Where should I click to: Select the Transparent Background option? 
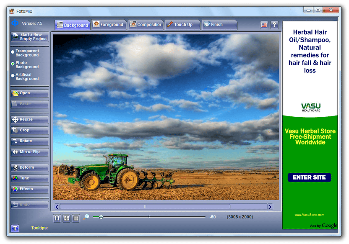[13, 52]
